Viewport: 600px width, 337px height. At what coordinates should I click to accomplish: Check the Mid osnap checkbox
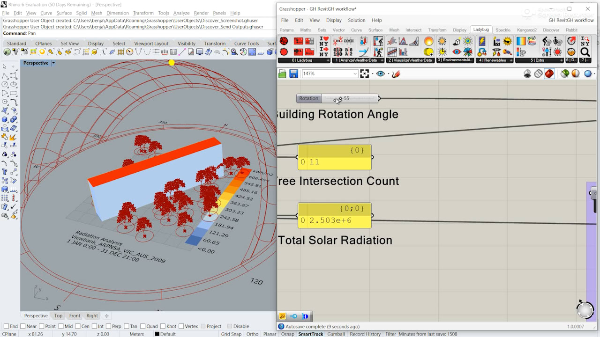(60, 326)
